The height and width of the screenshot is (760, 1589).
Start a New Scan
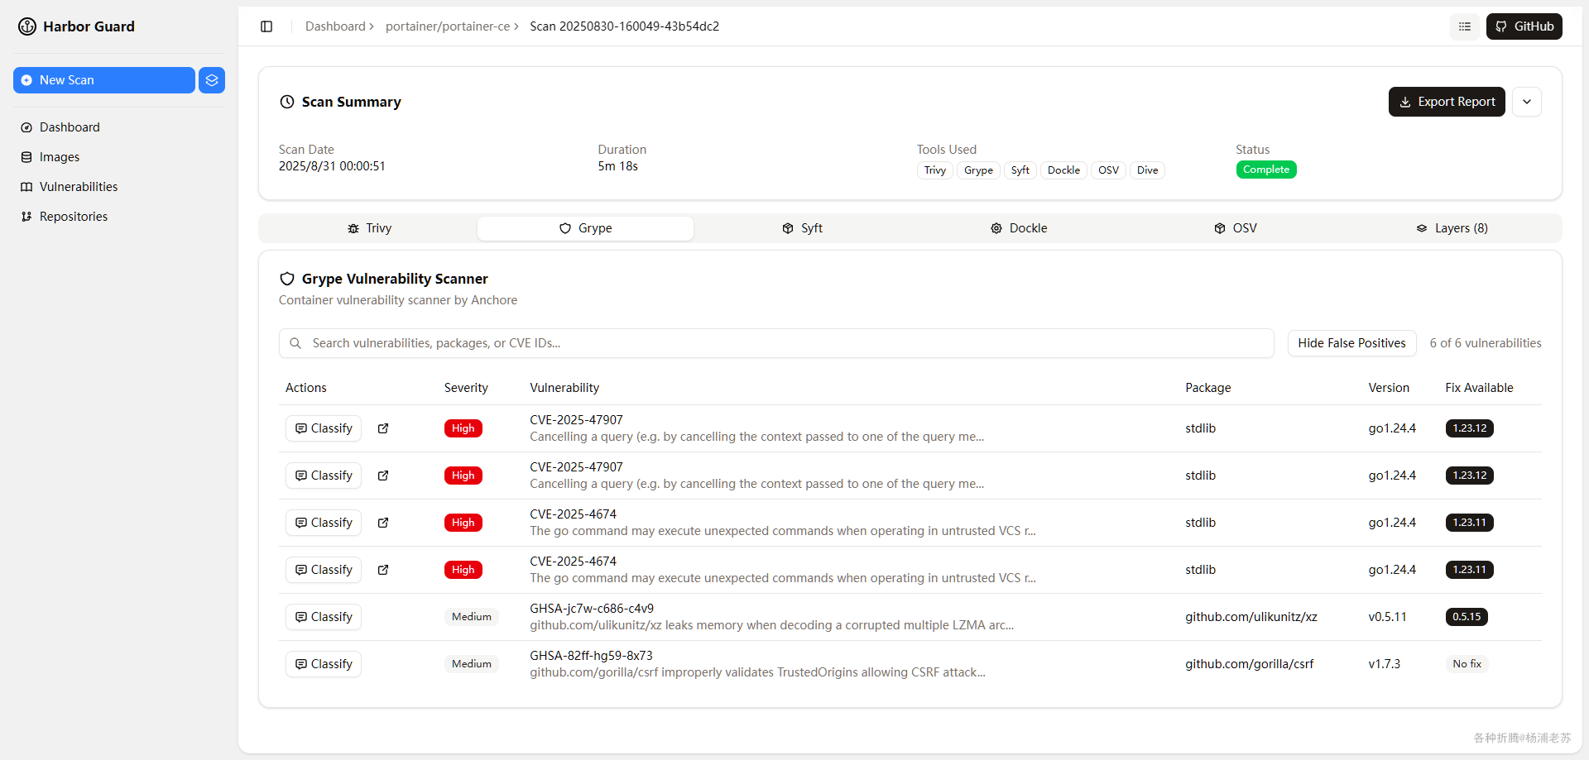(104, 80)
